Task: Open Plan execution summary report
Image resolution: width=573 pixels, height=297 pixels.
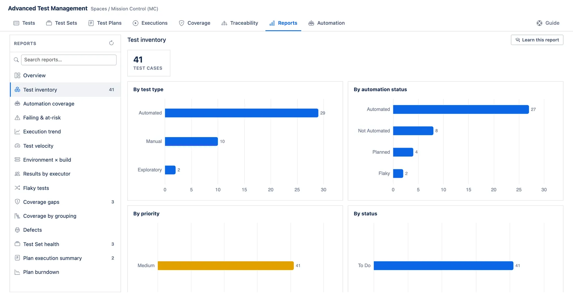Action: [65, 258]
